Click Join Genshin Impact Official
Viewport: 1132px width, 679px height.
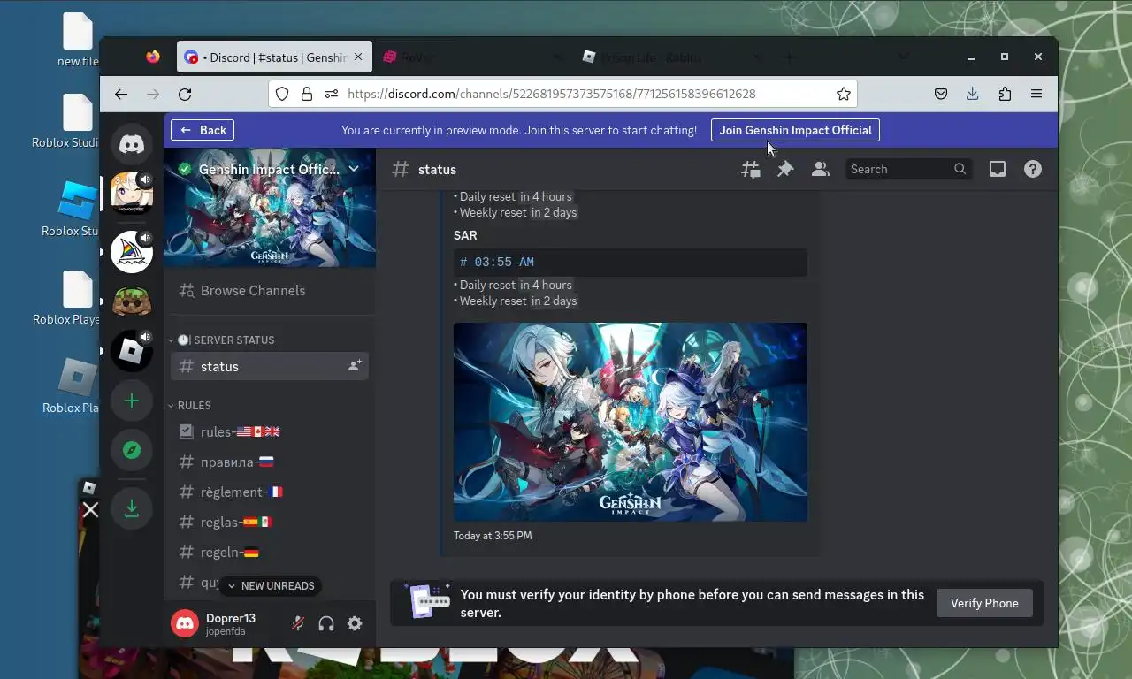click(795, 130)
